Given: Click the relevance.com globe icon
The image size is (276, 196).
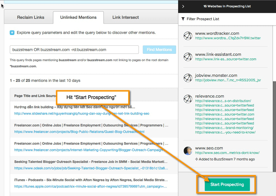Looking at the screenshot, I should (188, 99).
